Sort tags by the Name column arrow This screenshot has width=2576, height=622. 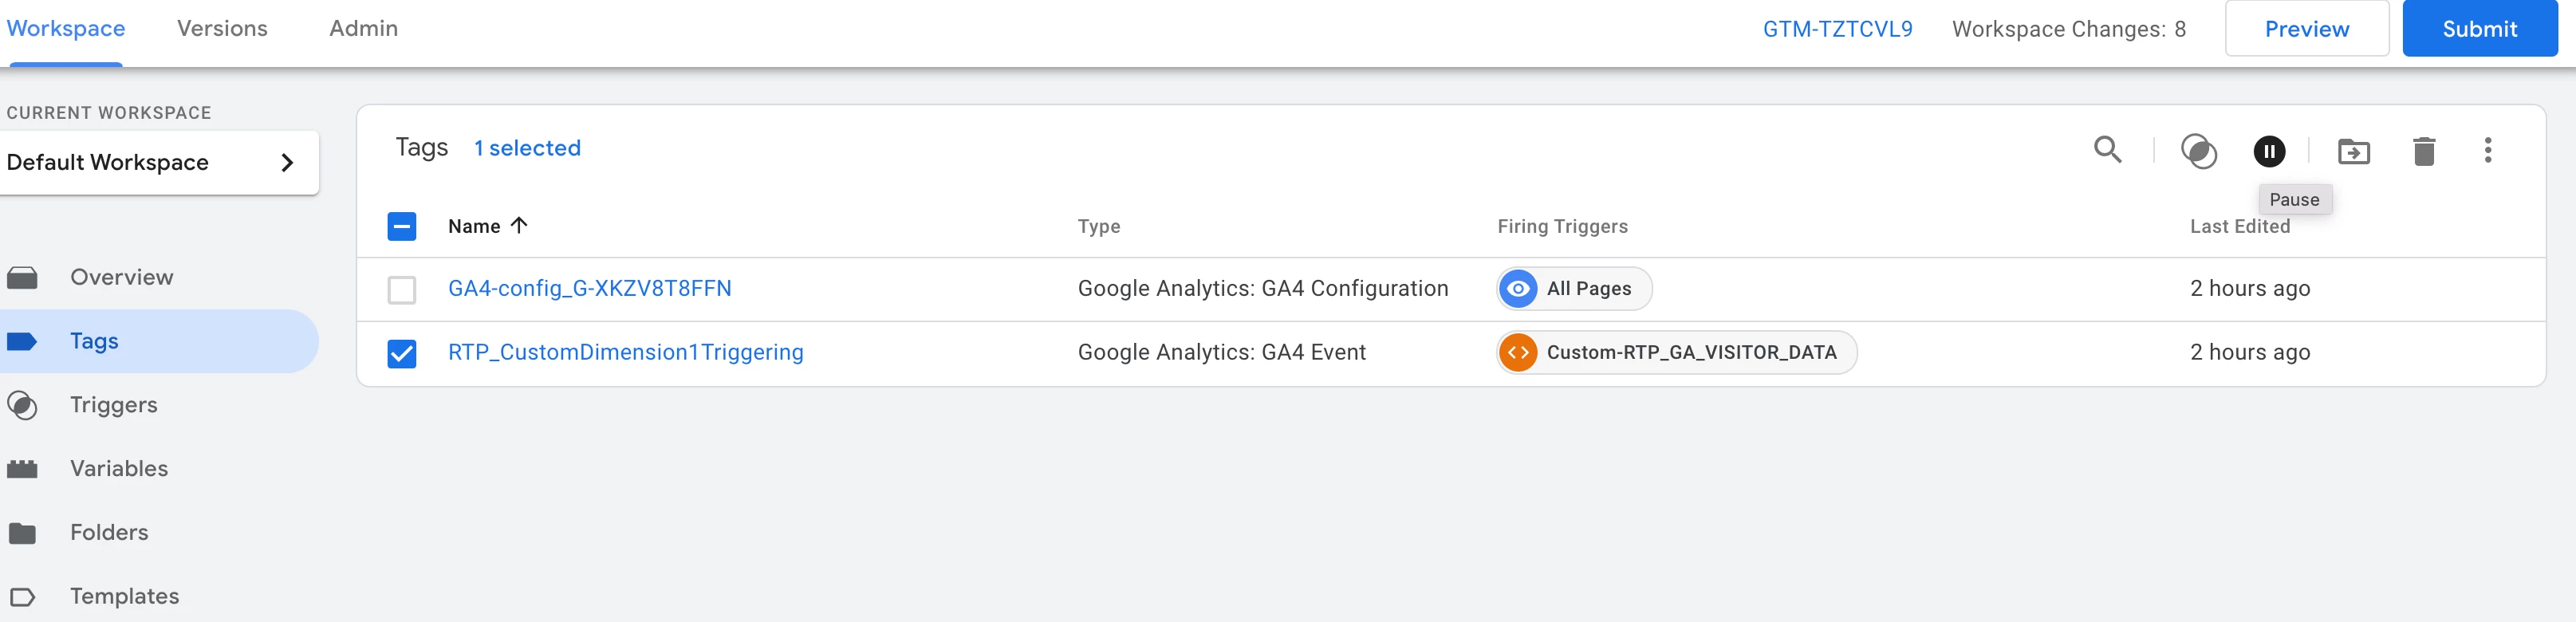(519, 225)
